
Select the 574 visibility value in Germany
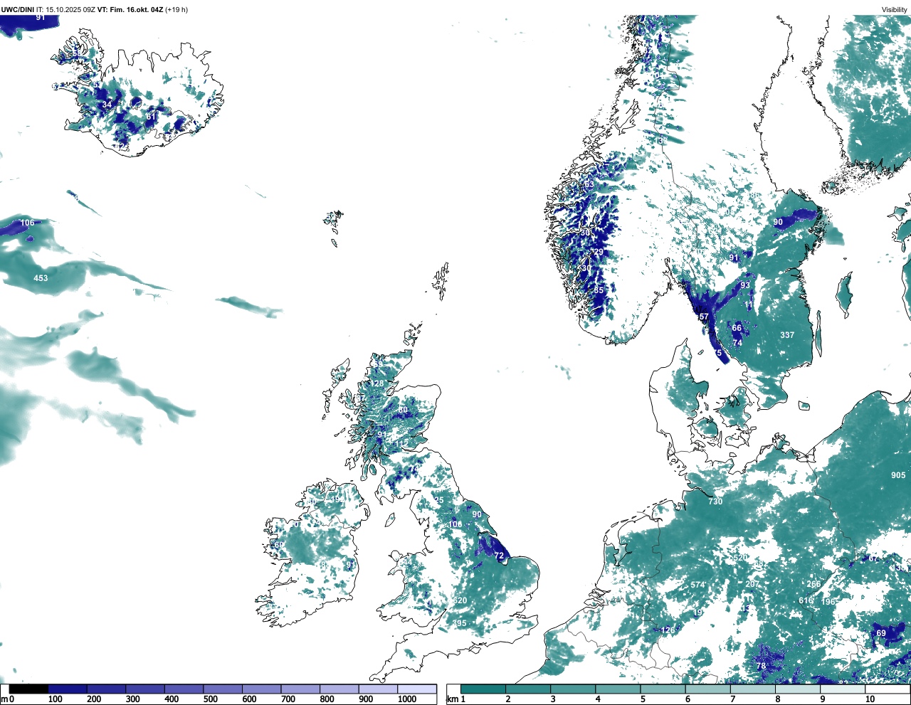click(x=697, y=585)
